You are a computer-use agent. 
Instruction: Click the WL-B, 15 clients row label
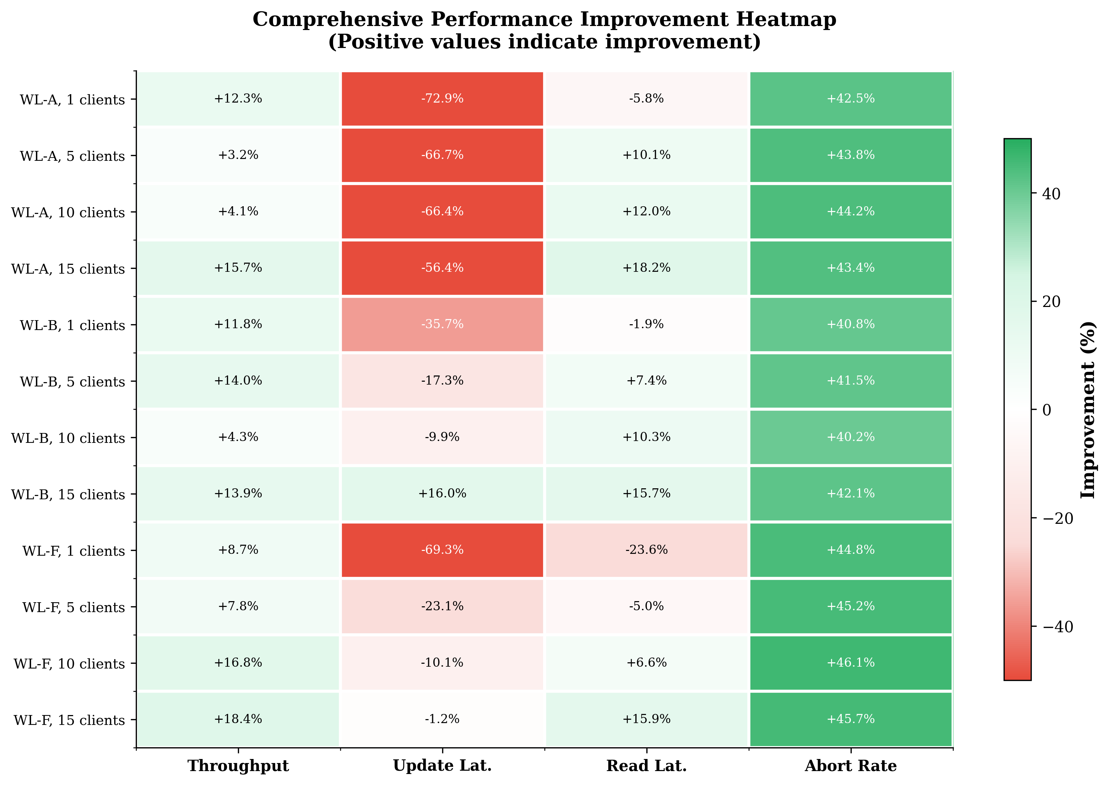(x=68, y=495)
